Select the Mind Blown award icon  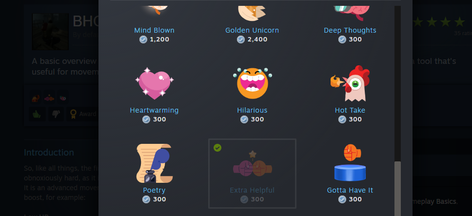(x=155, y=11)
